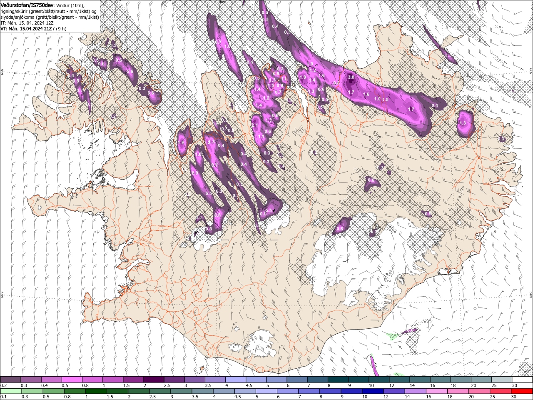This screenshot has width=533, height=400.
Task: Click rain legend swatch between 0.1 and 0.3
Action: coord(11,391)
